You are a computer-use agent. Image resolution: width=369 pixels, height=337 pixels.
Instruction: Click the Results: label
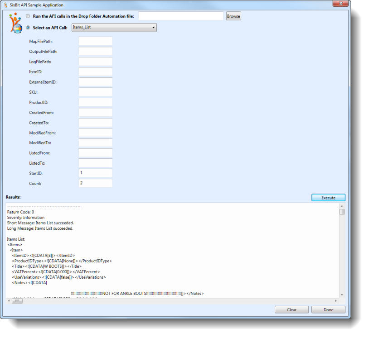pos(13,197)
